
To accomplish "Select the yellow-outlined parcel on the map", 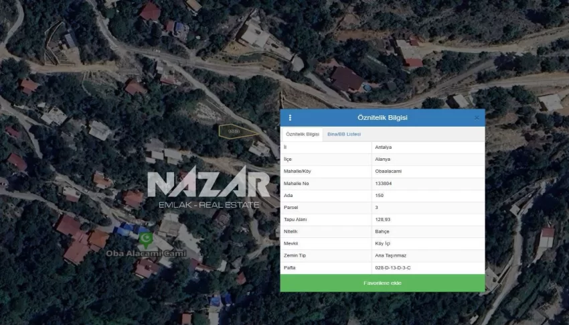I will tap(236, 131).
